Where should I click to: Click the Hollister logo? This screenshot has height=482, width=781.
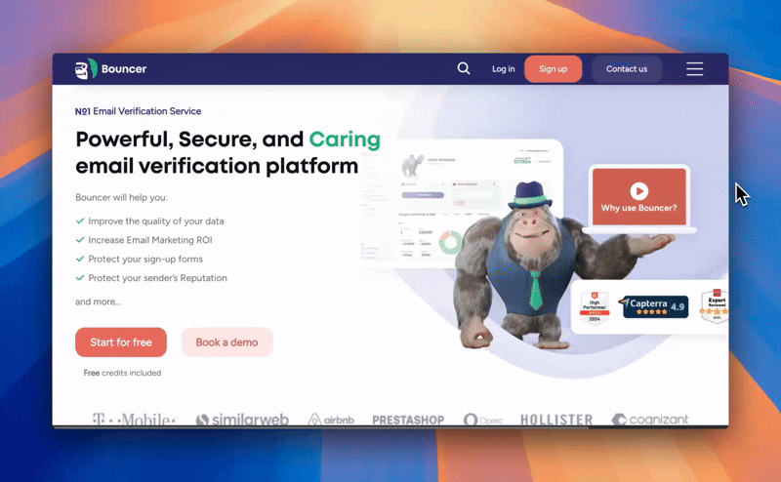pos(556,421)
